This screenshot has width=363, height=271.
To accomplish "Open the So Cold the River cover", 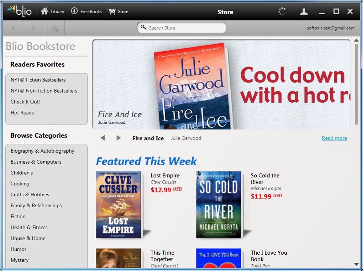I will 219,204.
